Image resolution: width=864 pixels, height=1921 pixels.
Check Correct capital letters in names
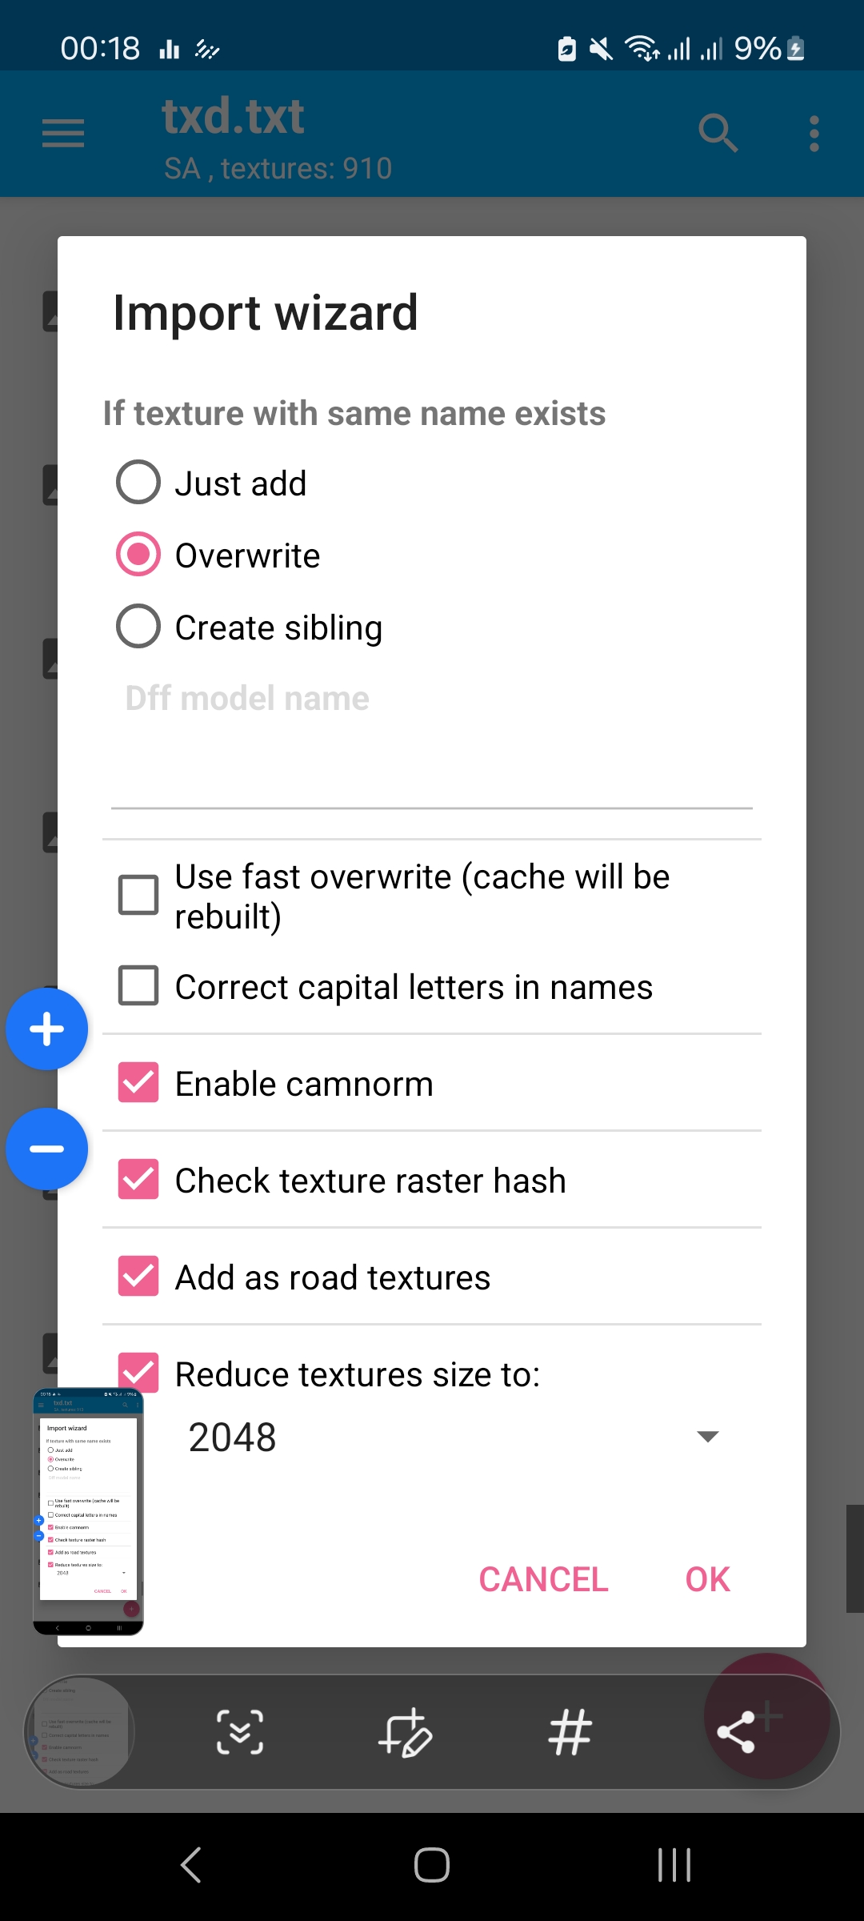point(138,985)
